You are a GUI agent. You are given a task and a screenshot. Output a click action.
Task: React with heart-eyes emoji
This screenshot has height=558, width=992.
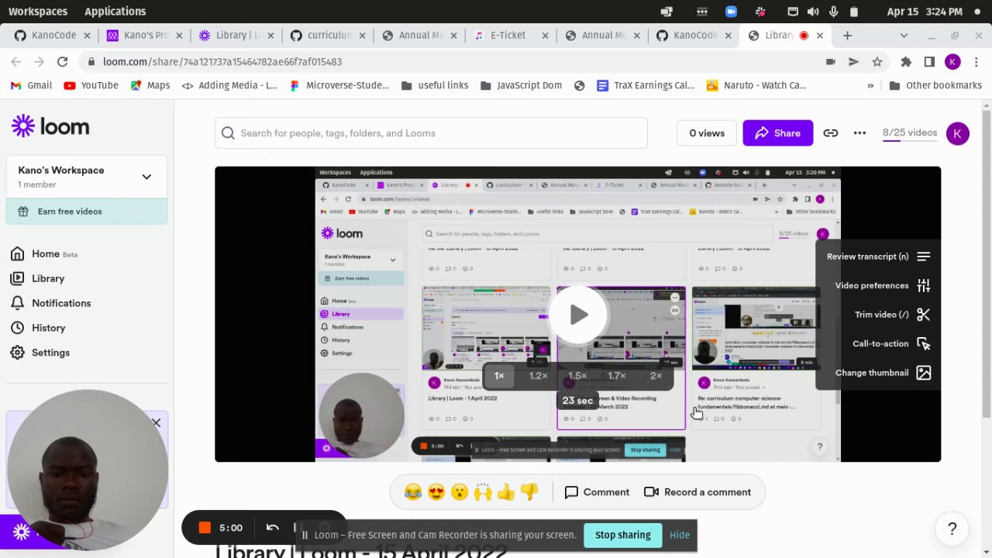(x=436, y=492)
